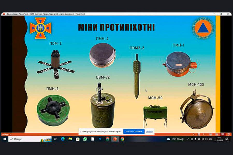Select the ПМН-4 label text
Screen dimensions: 233x155
coord(102,39)
